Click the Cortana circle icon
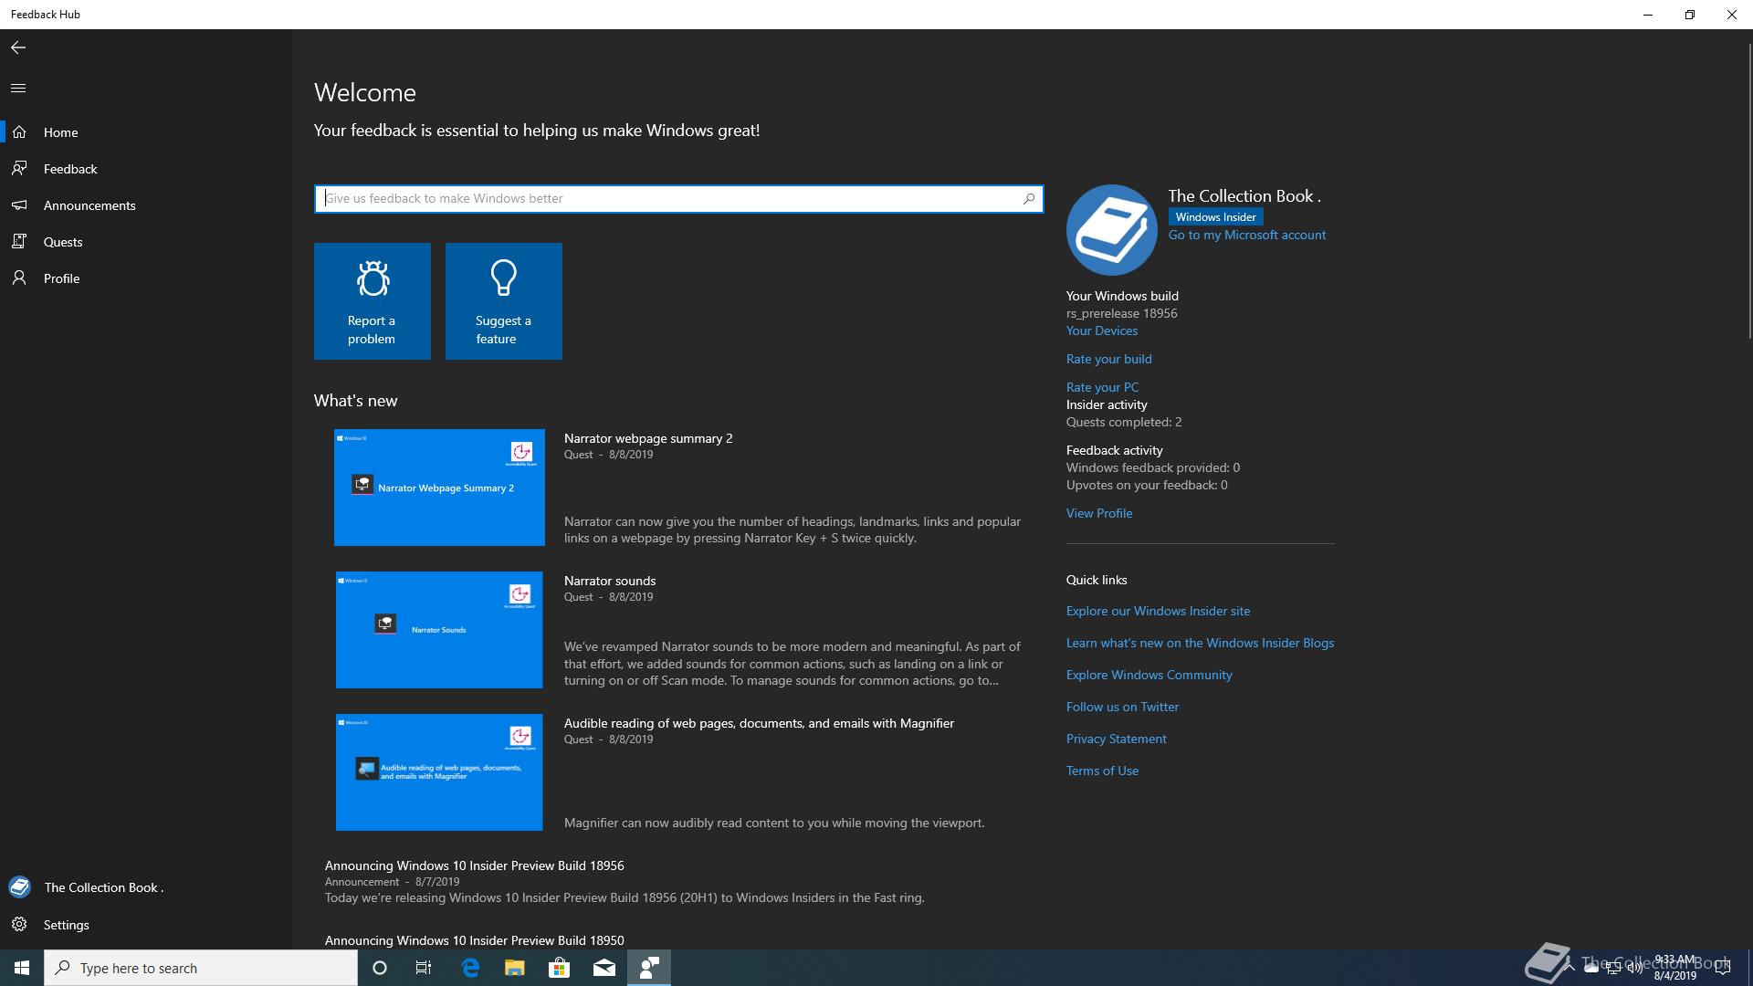 380,968
